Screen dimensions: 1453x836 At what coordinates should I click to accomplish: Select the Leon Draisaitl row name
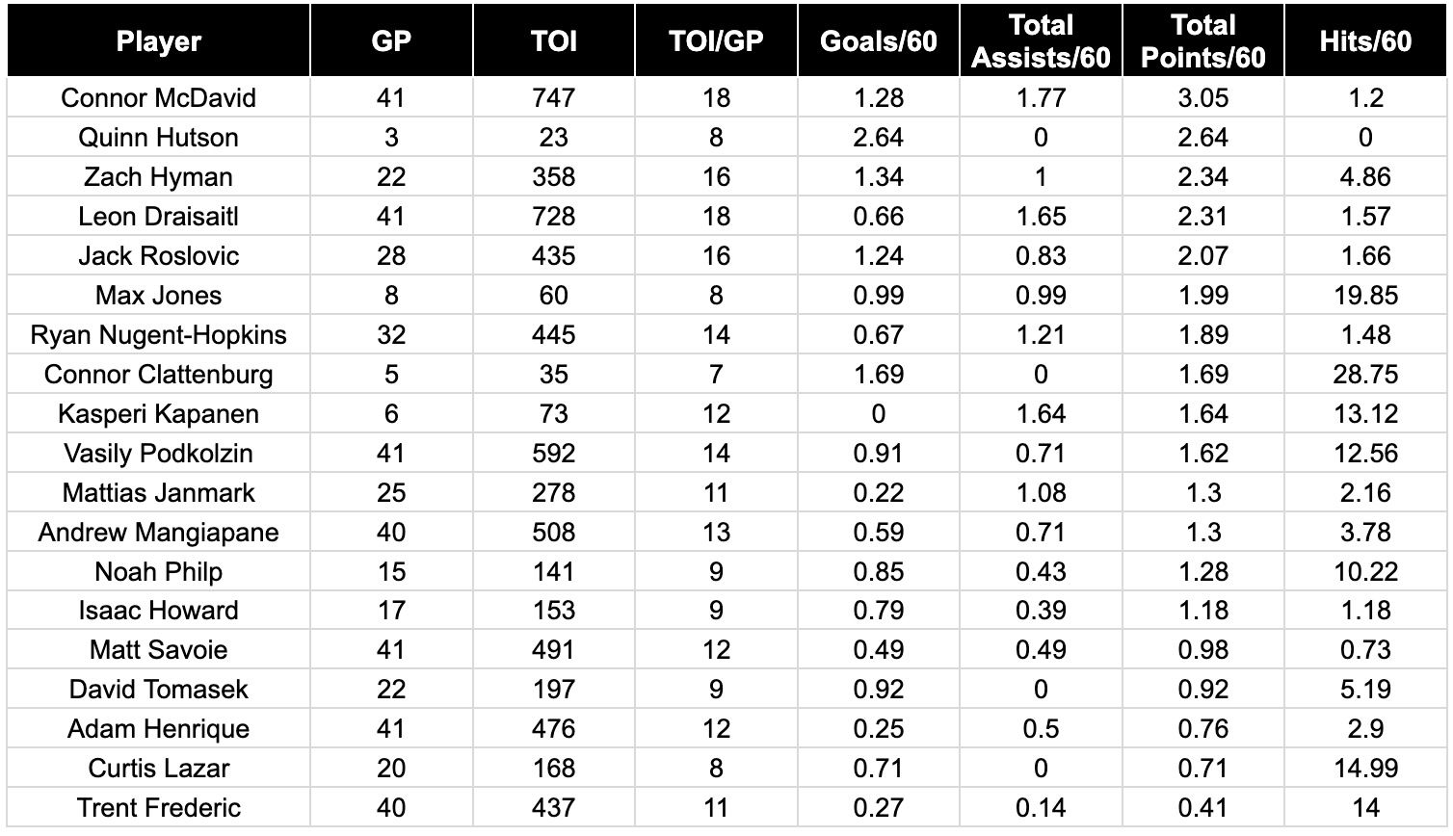tap(159, 217)
